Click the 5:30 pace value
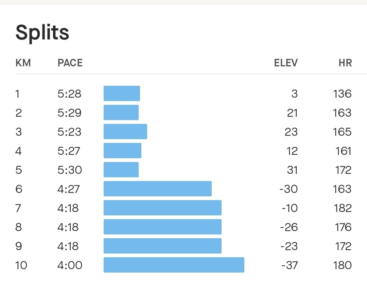The width and height of the screenshot is (367, 294). point(70,170)
